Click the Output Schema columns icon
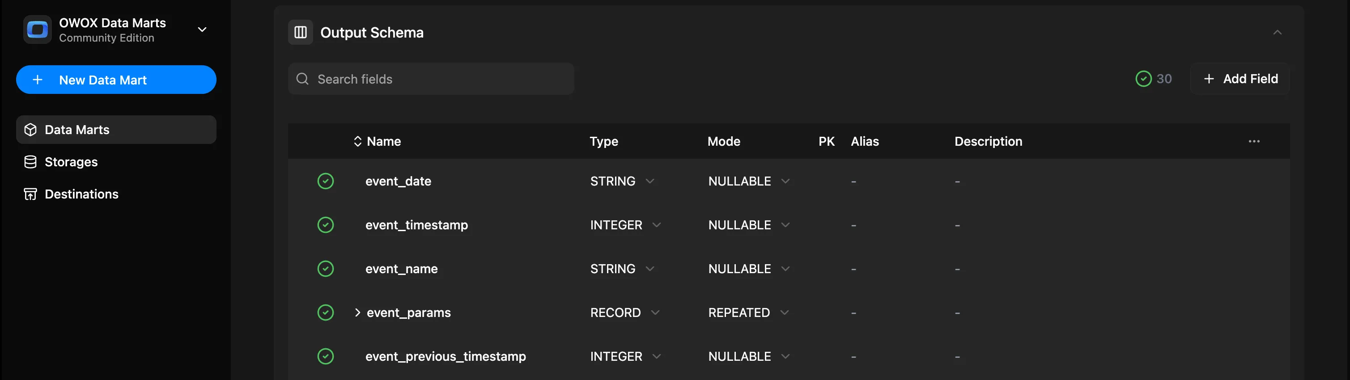Viewport: 1350px width, 380px height. pyautogui.click(x=300, y=33)
